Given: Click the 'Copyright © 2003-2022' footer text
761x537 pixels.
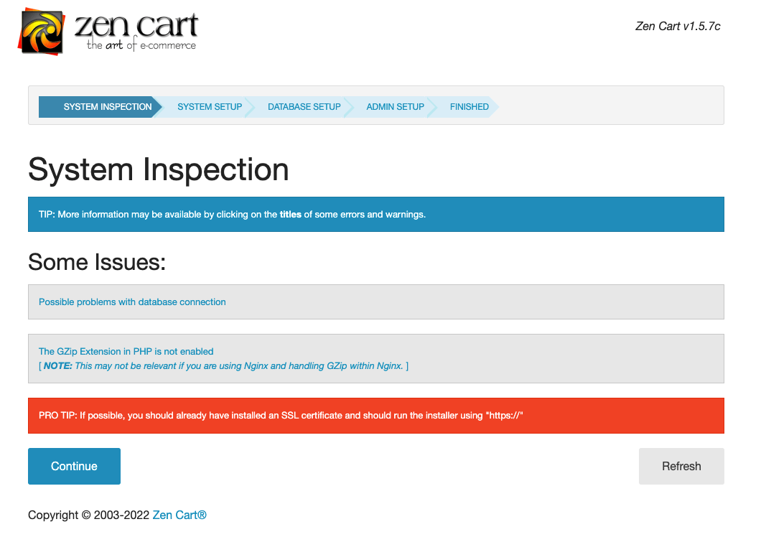Looking at the screenshot, I should point(89,515).
